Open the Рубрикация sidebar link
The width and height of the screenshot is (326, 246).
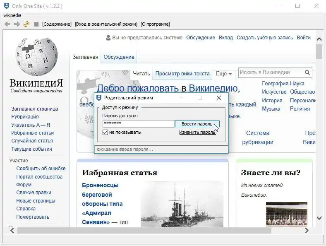(x=25, y=117)
